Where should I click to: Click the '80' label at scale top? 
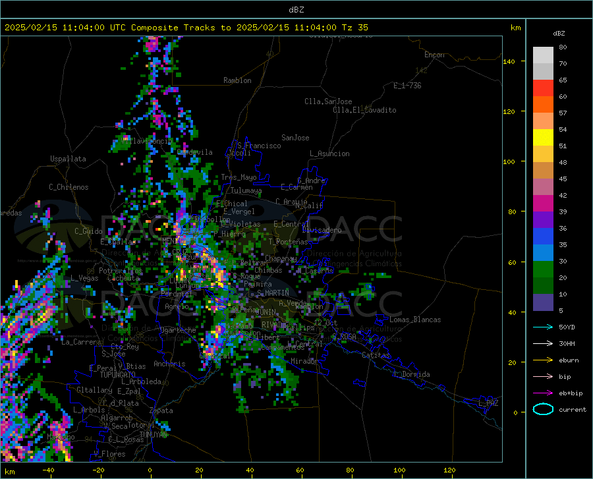[x=563, y=47]
